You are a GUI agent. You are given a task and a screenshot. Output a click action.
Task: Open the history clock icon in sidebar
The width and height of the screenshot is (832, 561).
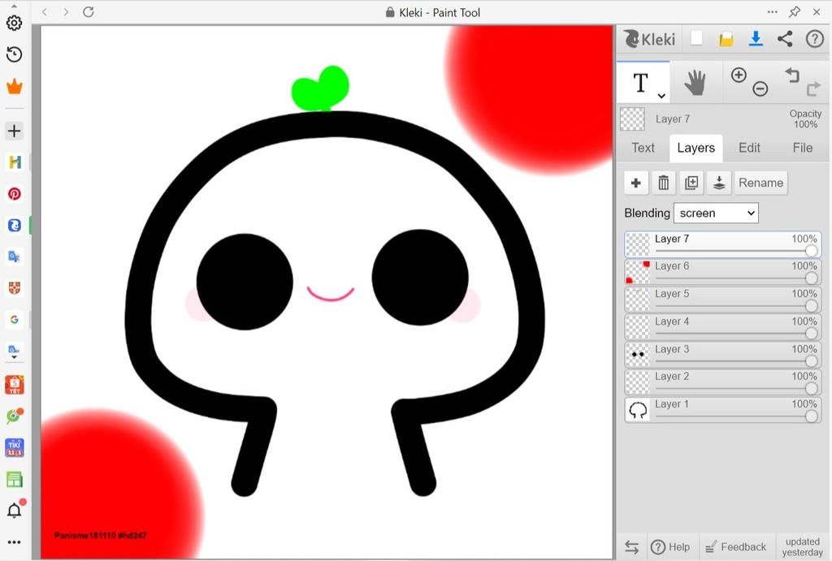[x=15, y=54]
